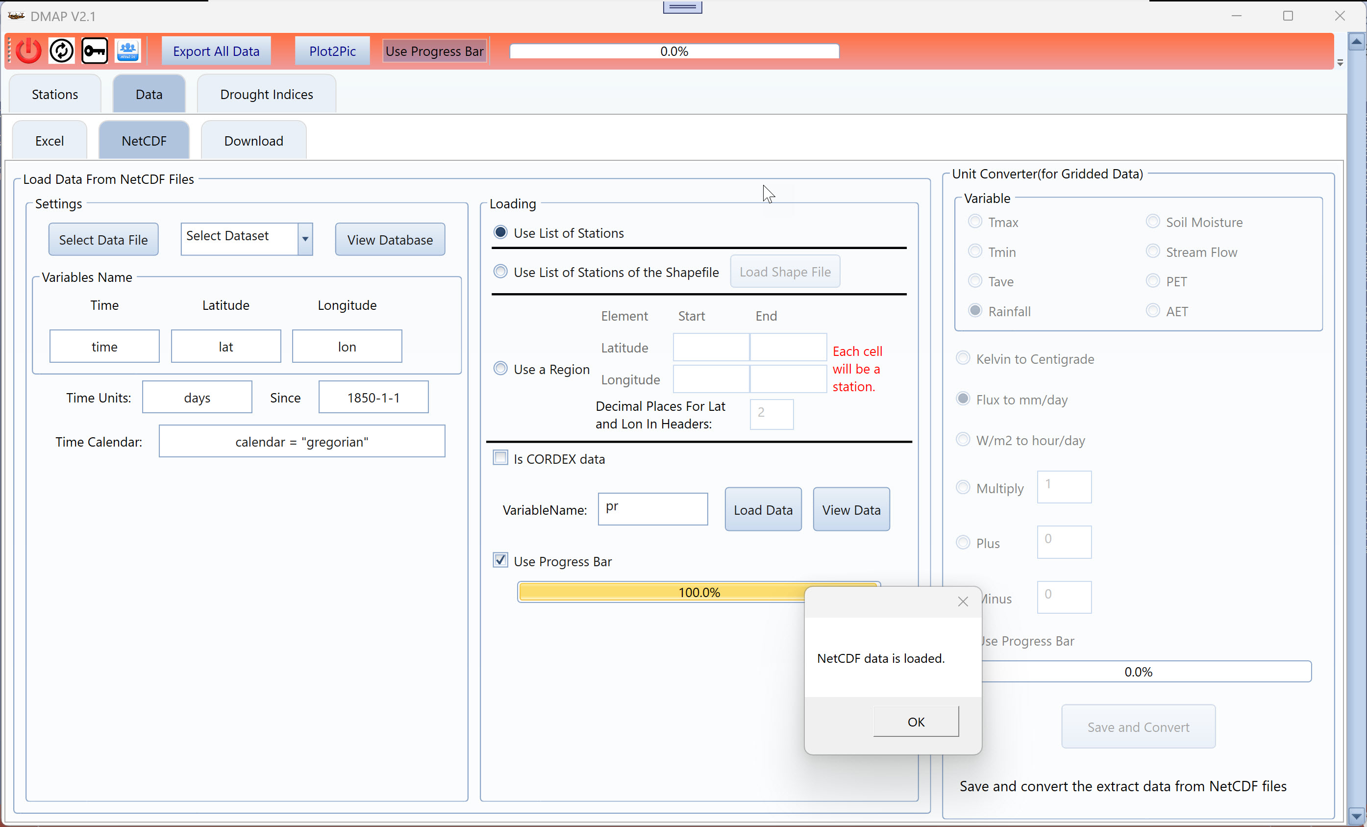1367x827 pixels.
Task: Uncheck Use Progress Bar in Loading panel
Action: (x=500, y=561)
